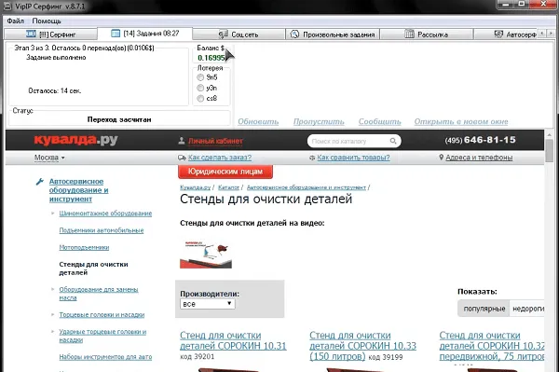This screenshot has height=372, width=559.
Task: Click Задание выполнено text
Action: 56,58
